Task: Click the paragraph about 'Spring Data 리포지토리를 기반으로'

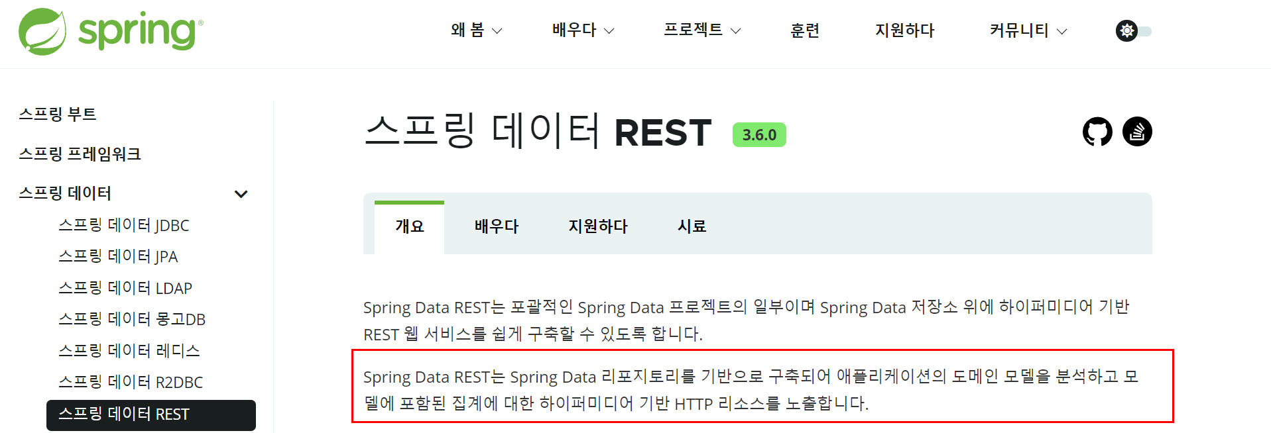Action: coord(751,389)
